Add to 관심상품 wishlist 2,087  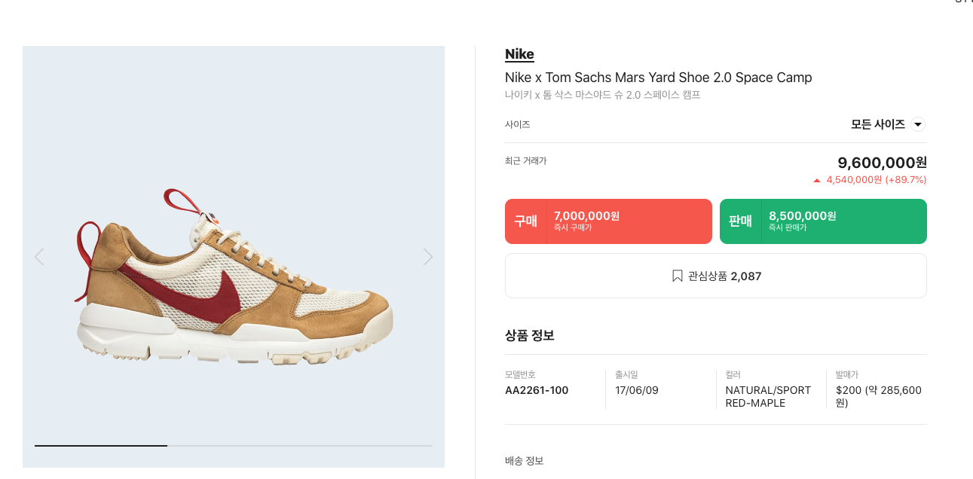point(716,276)
